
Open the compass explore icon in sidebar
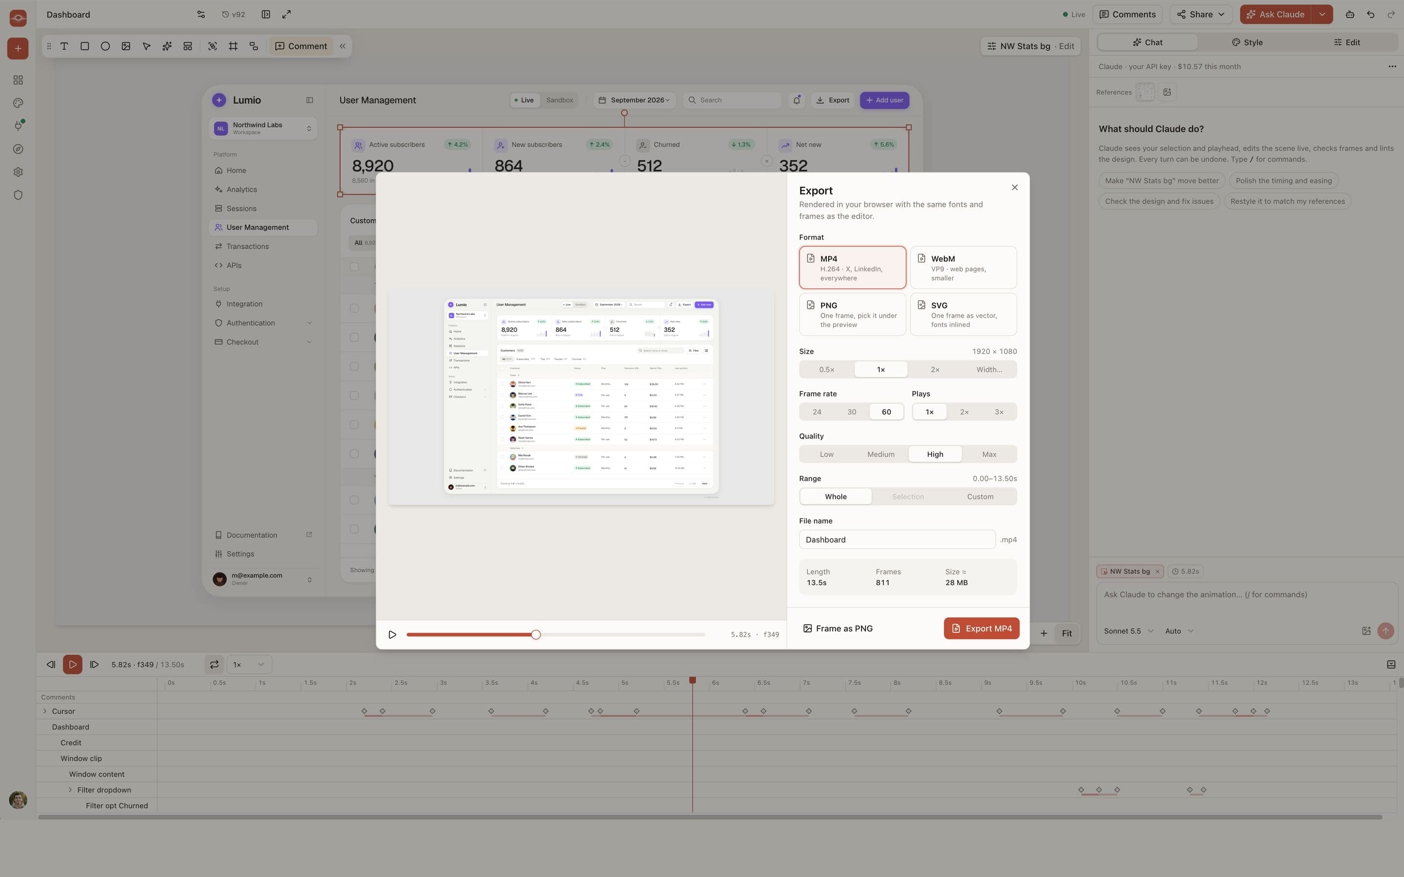(18, 149)
